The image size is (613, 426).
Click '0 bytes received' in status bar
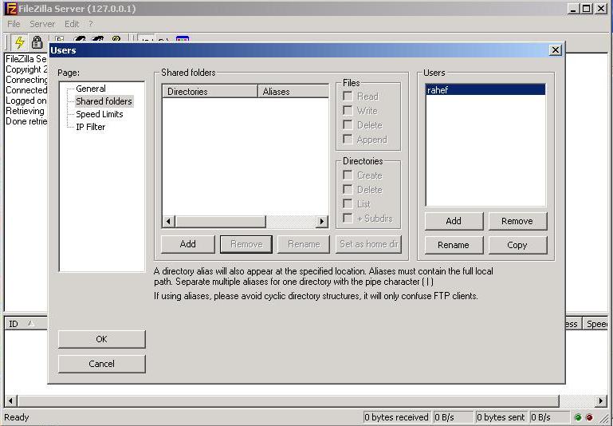click(x=396, y=417)
